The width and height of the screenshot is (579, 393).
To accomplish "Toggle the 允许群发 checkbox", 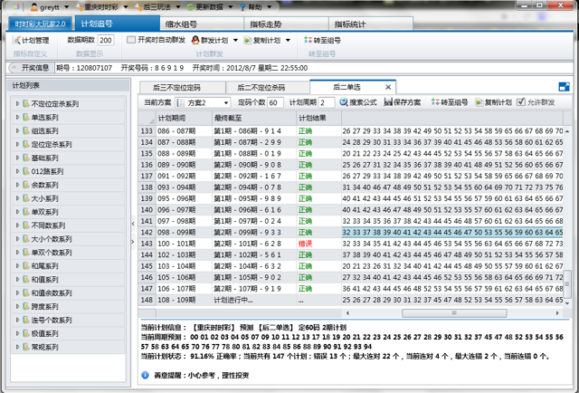I will pos(521,102).
